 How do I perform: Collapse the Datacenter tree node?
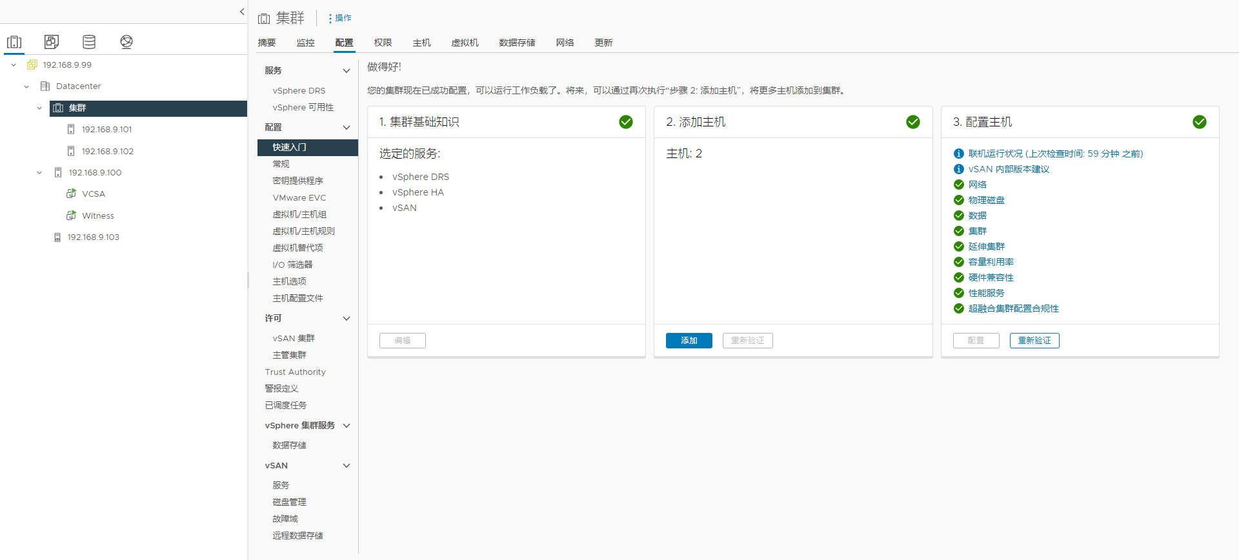pyautogui.click(x=26, y=86)
